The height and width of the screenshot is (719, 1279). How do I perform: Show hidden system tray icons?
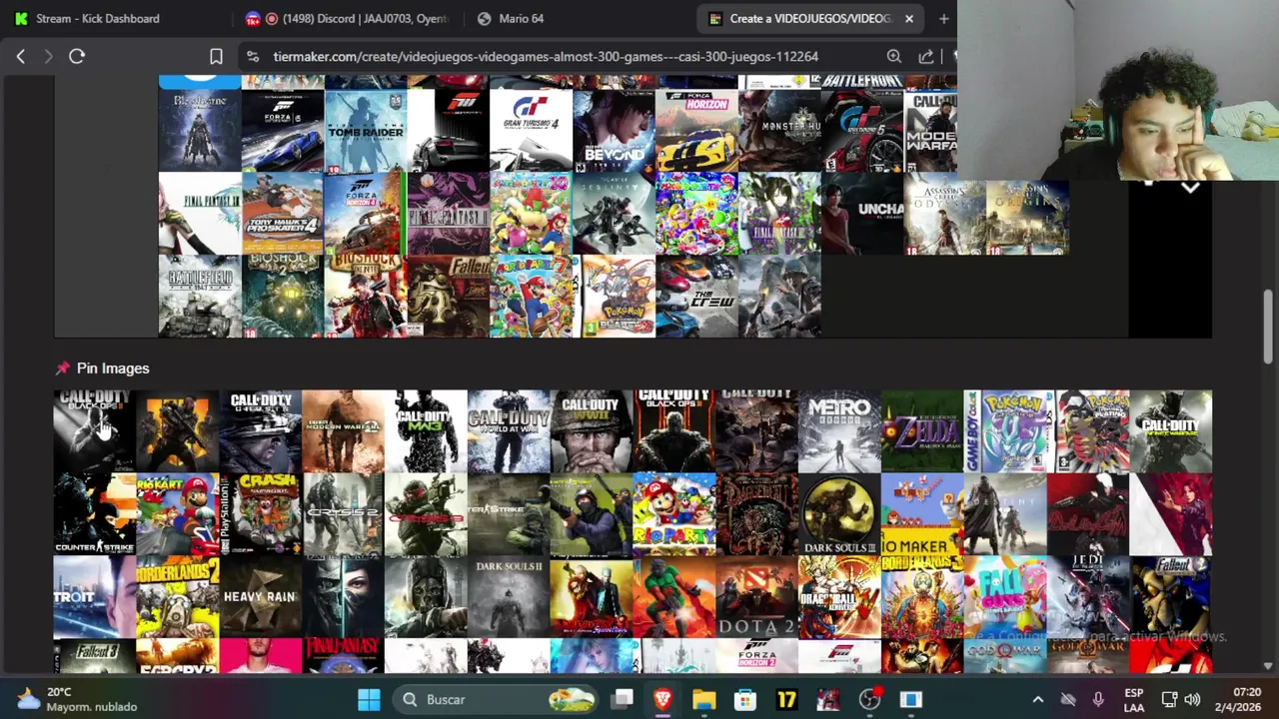(1037, 700)
